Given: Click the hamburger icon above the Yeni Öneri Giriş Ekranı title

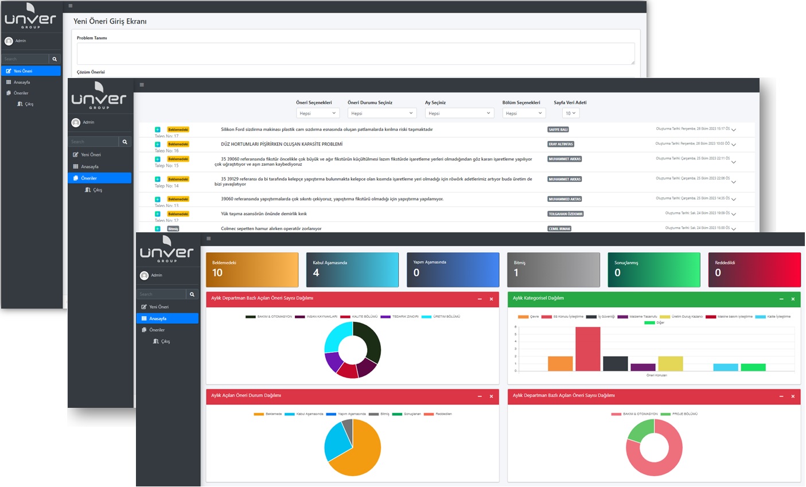Looking at the screenshot, I should click(x=71, y=6).
